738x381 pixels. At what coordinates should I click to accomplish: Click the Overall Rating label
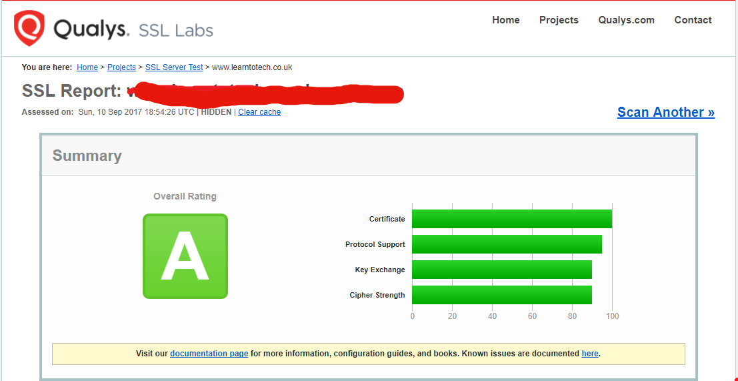coord(185,196)
